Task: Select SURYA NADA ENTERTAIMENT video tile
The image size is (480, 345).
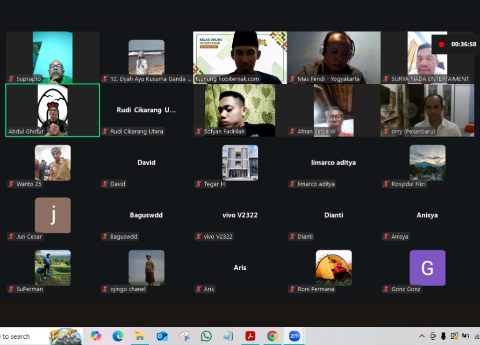Action: 427,57
